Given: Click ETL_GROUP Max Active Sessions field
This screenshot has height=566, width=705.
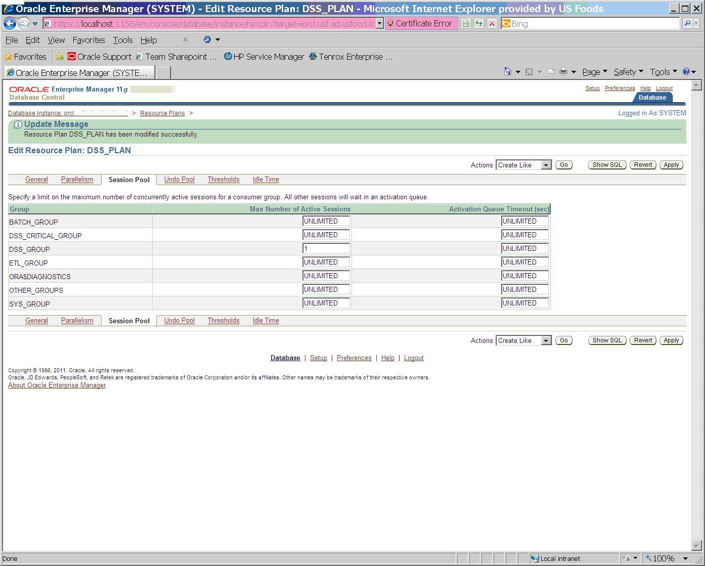Looking at the screenshot, I should (326, 262).
